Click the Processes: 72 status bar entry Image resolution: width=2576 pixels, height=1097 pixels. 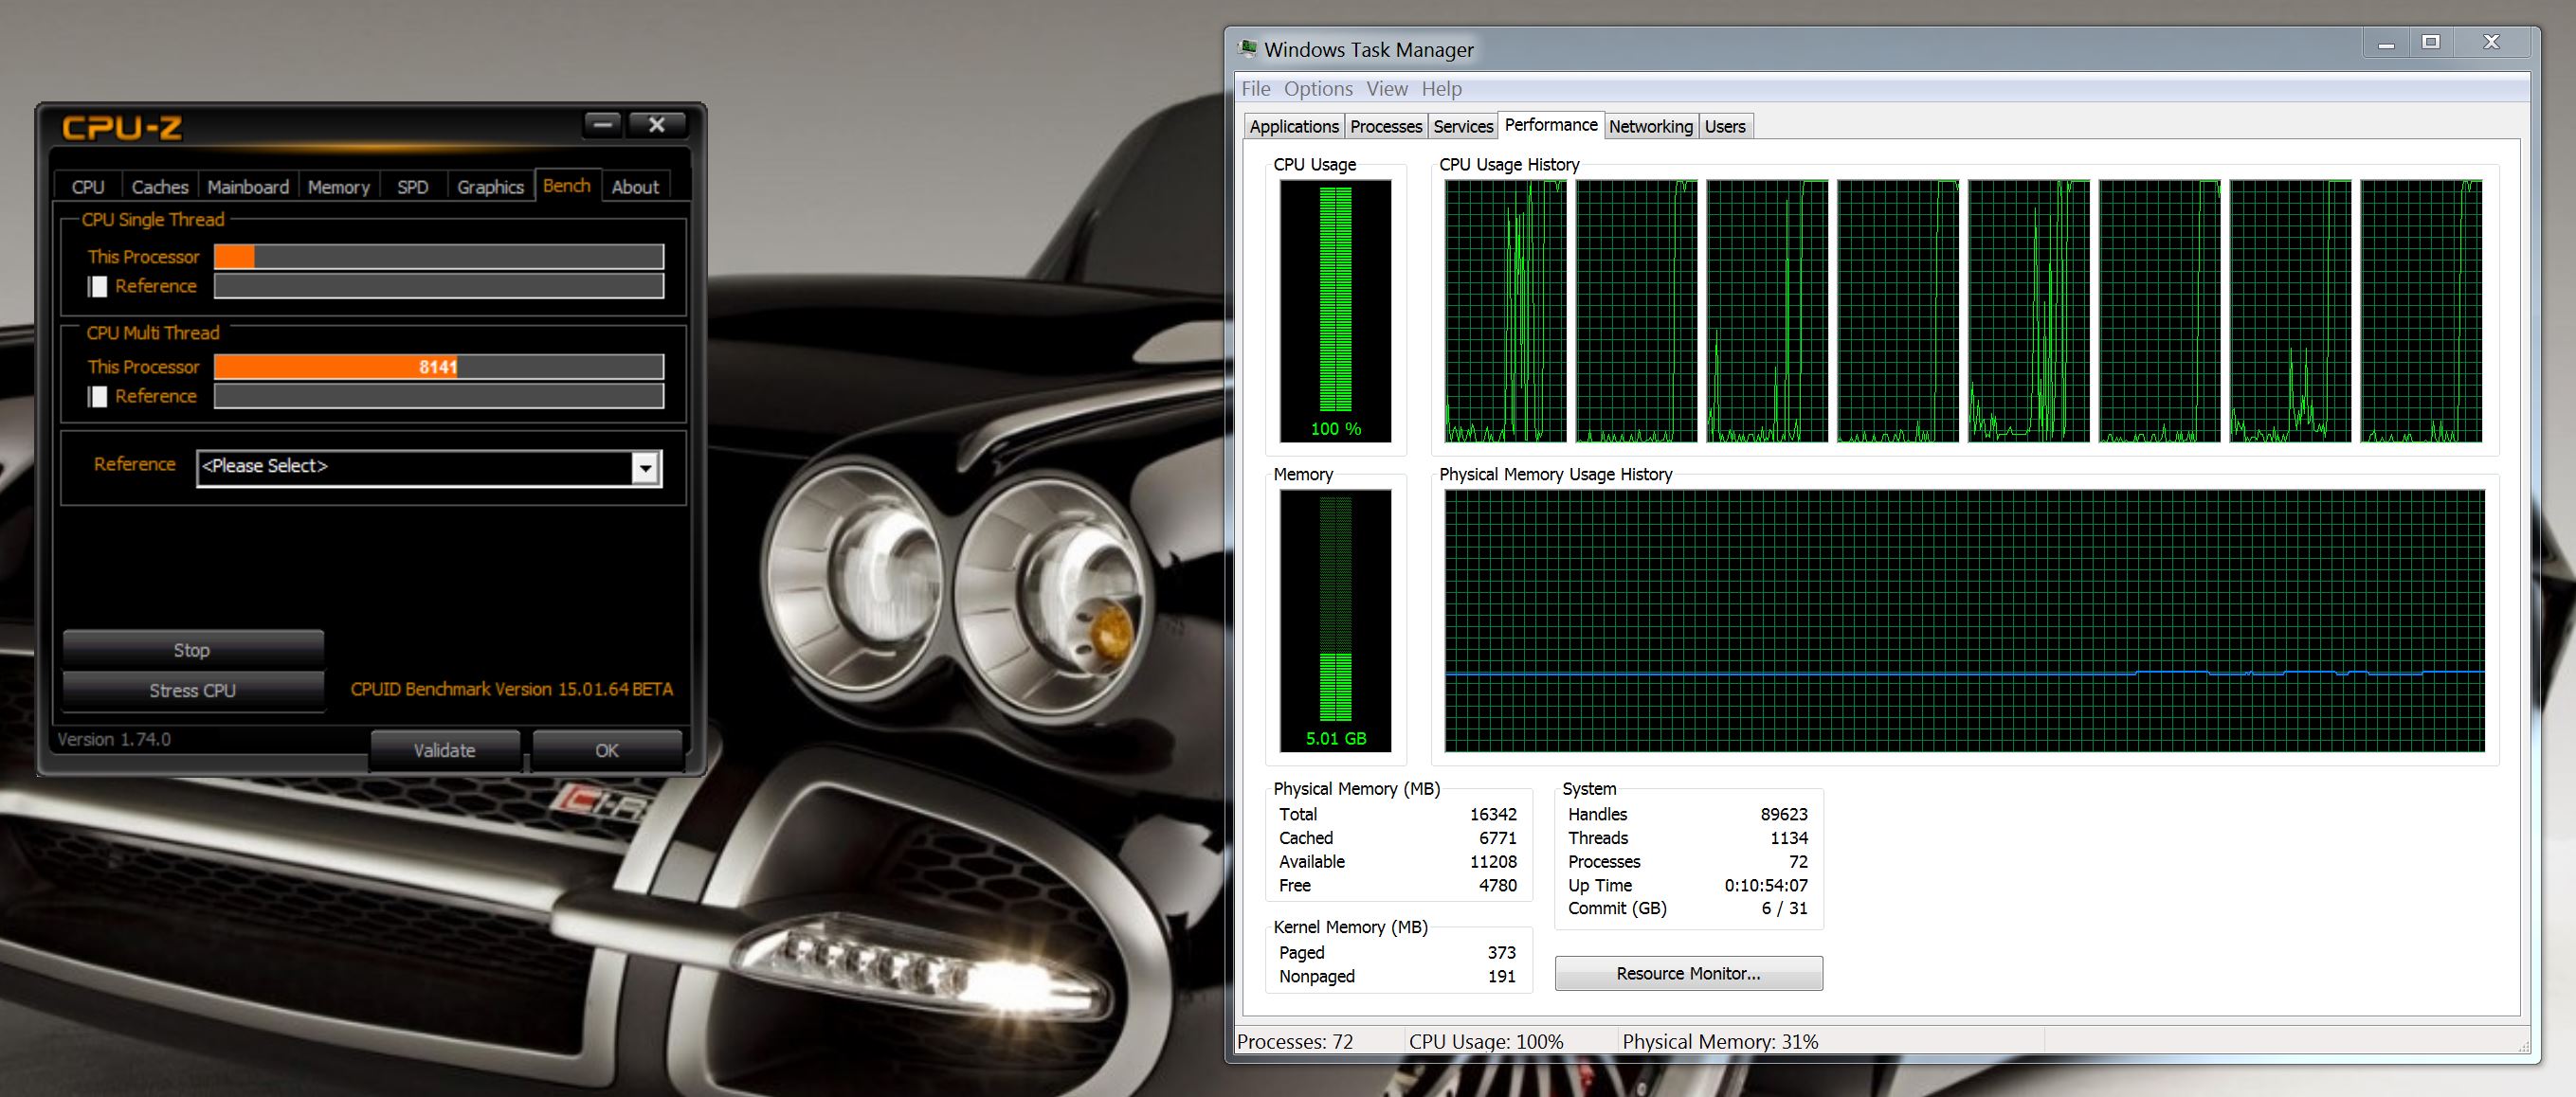pos(1295,1042)
